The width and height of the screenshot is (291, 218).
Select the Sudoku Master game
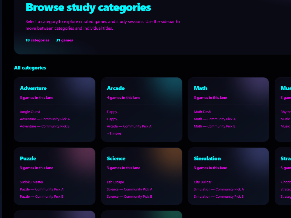coord(31,182)
